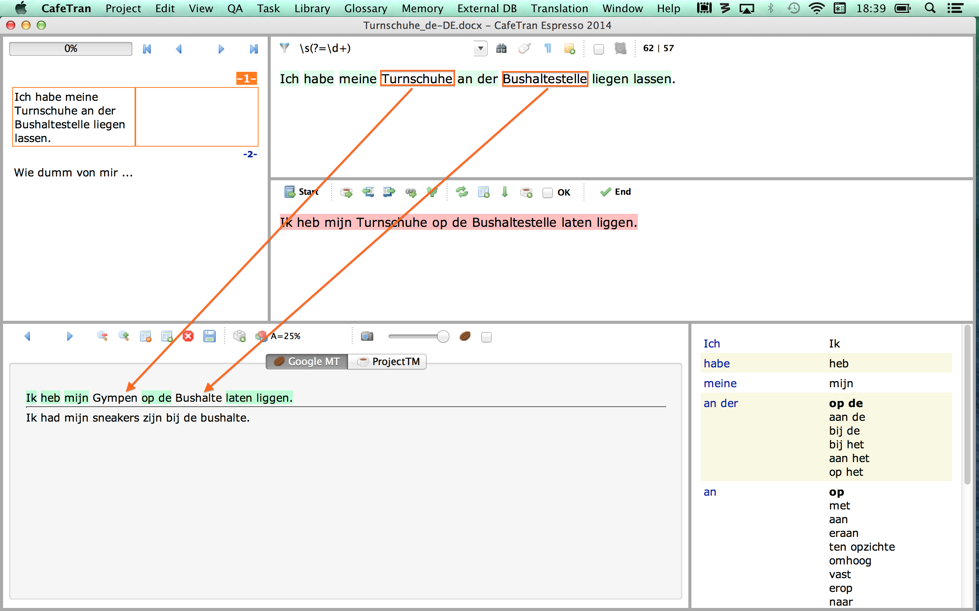Screen dimensions: 979x611
Task: Click the matching threshold slider knob
Action: (x=443, y=336)
